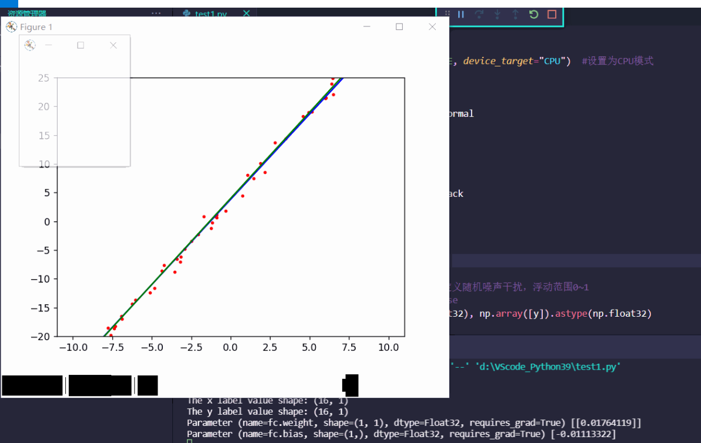This screenshot has width=701, height=443.
Task: Close the small overlapping ghost window
Action: click(x=114, y=45)
